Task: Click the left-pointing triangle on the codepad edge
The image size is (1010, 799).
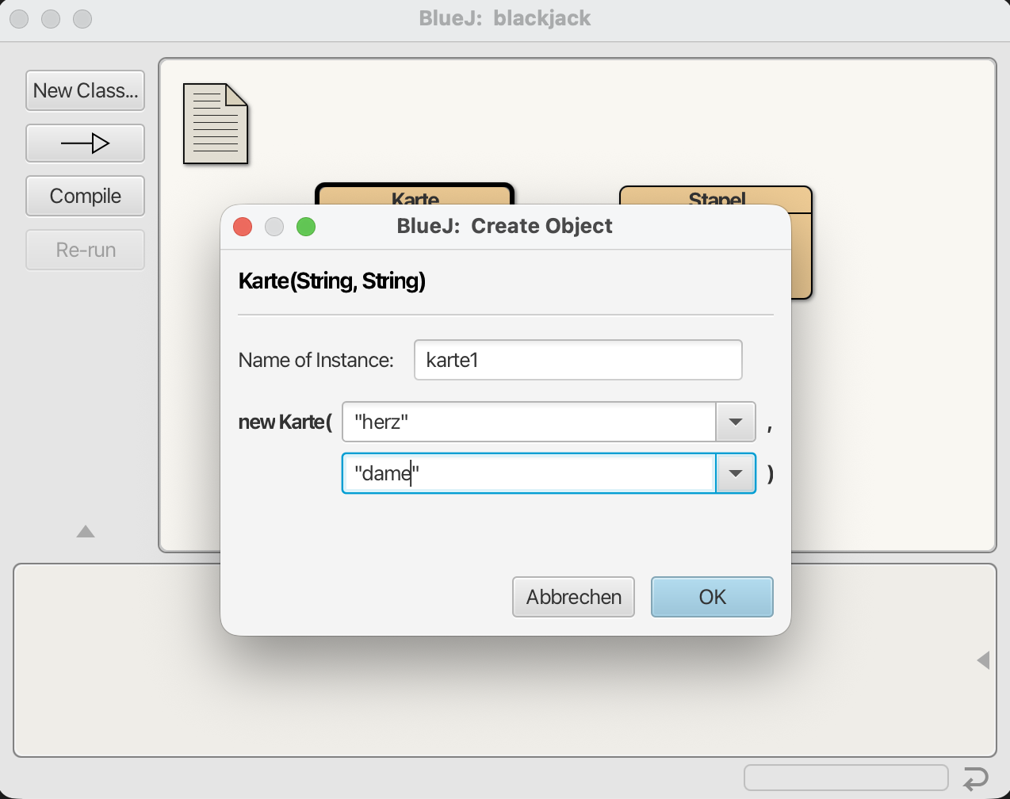Action: click(x=983, y=659)
